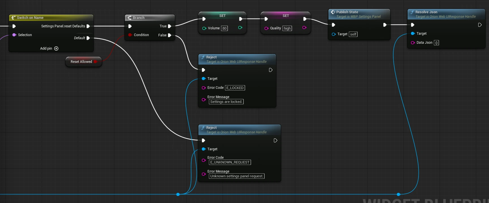Click the Quality SET execution output pin
The width and height of the screenshot is (489, 203).
[305, 19]
